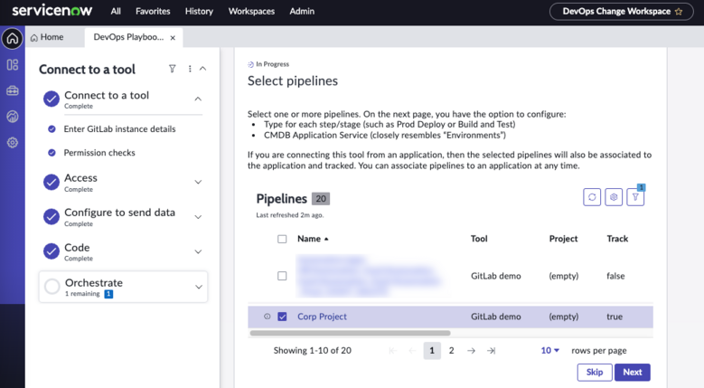Screen dimensions: 704x388
Task: Go to the next page arrow
Action: tap(471, 351)
